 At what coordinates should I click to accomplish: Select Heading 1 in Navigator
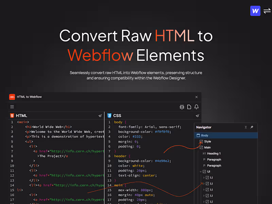214,154
